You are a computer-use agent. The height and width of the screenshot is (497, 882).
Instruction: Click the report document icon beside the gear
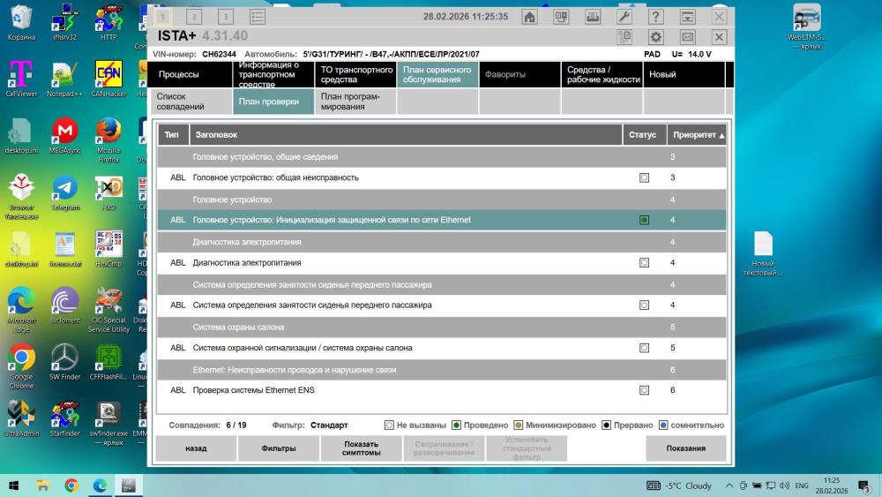coord(624,38)
